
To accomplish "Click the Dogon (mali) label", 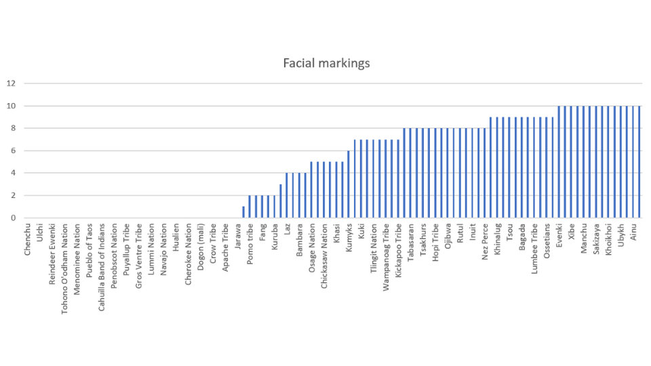I will click(x=201, y=247).
